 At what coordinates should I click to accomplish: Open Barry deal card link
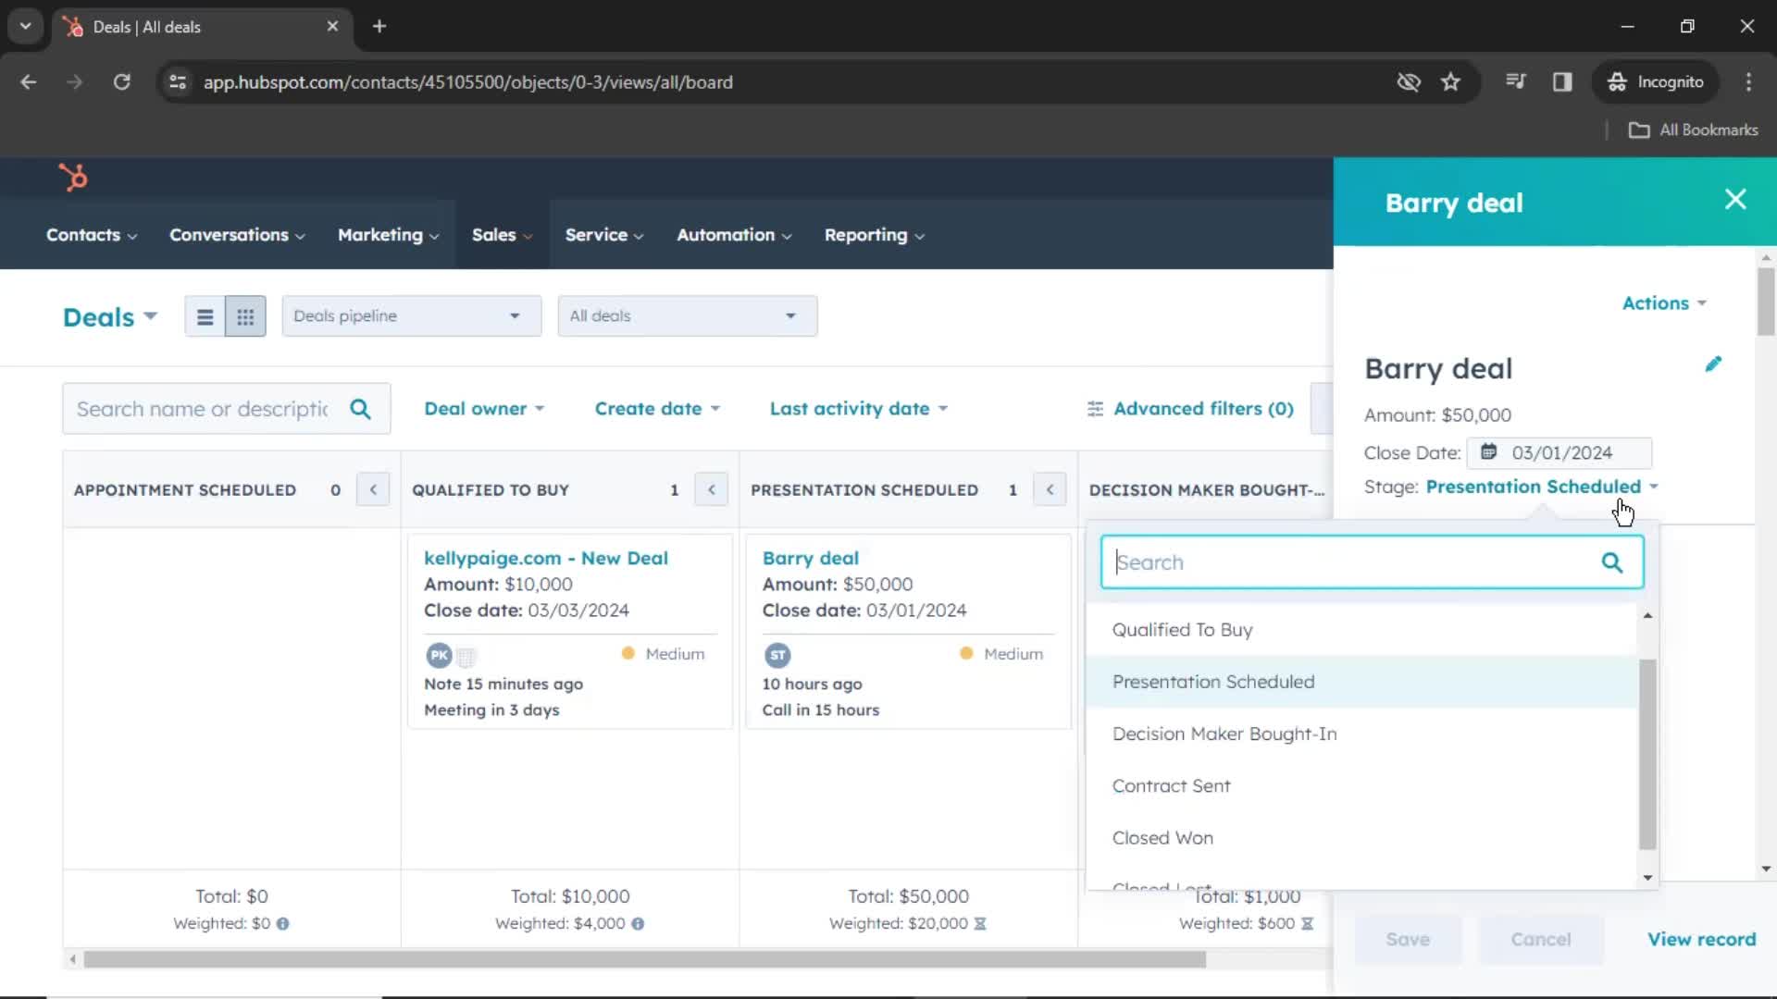click(811, 558)
